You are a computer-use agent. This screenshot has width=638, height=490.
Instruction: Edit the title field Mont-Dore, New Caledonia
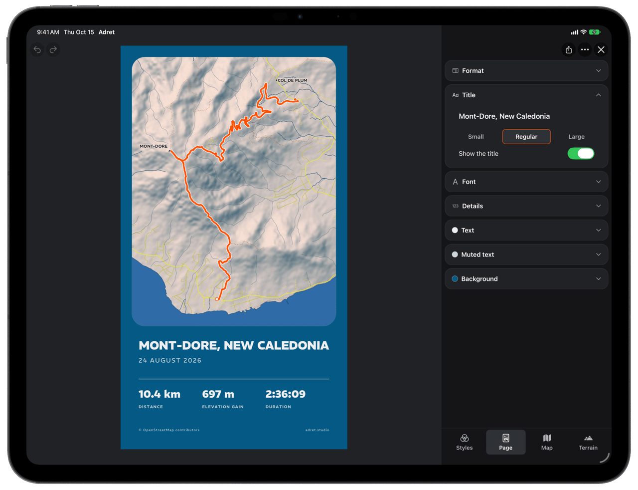pyautogui.click(x=526, y=116)
